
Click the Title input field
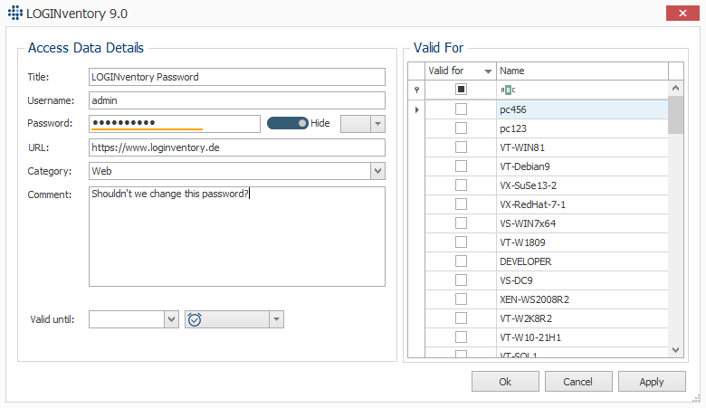click(237, 77)
